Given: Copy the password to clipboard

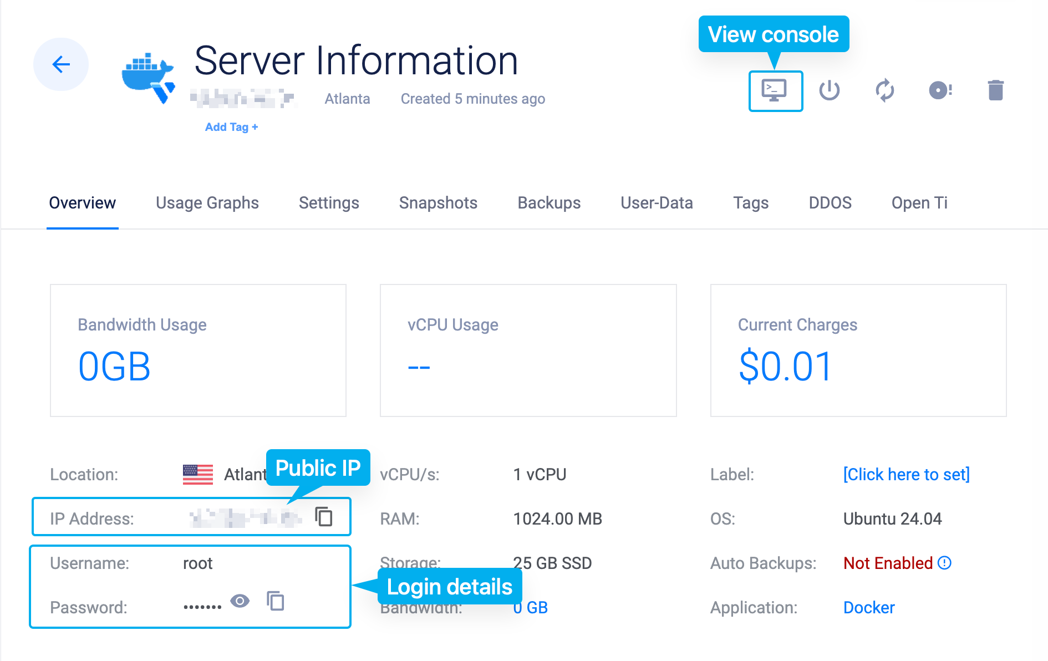Looking at the screenshot, I should [276, 601].
